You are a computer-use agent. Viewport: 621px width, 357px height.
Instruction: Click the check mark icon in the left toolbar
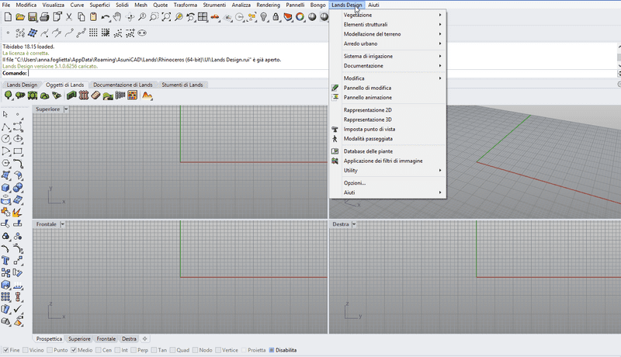point(18,309)
